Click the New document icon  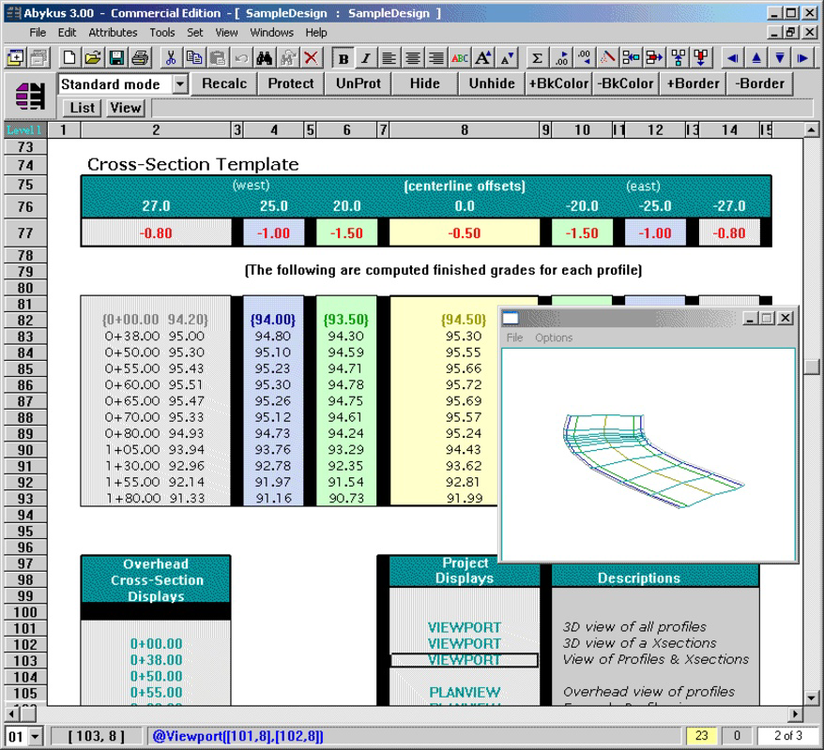69,58
